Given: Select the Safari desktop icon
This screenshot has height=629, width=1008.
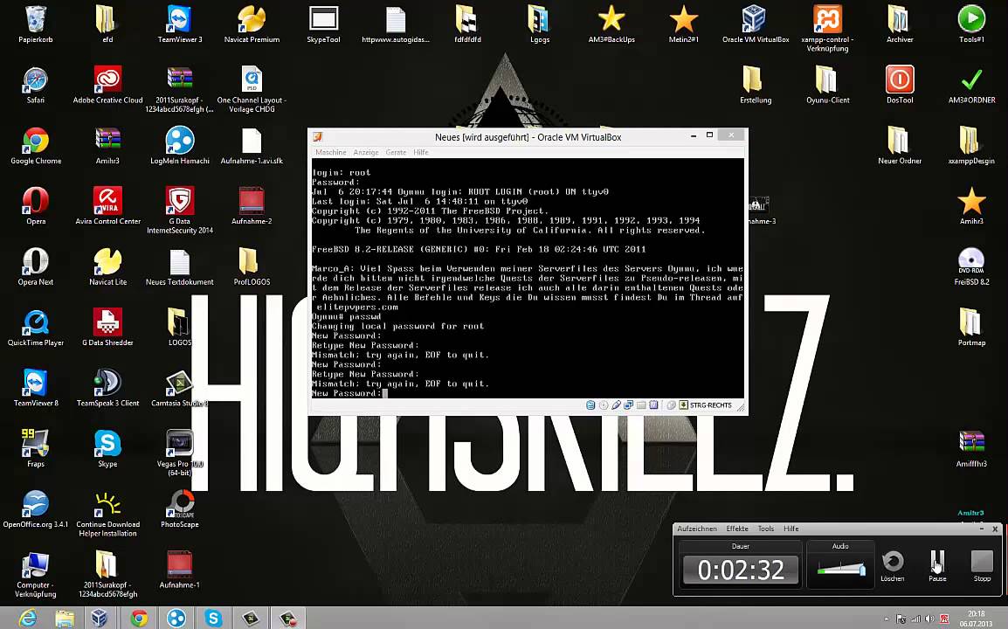Looking at the screenshot, I should coord(35,84).
